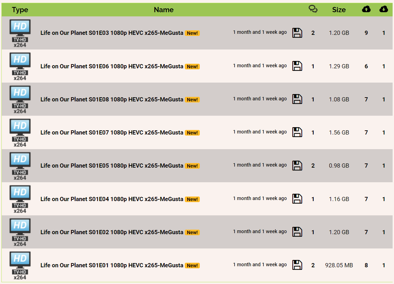394x284 pixels.
Task: Sort the list by the Type column header
Action: 20,10
